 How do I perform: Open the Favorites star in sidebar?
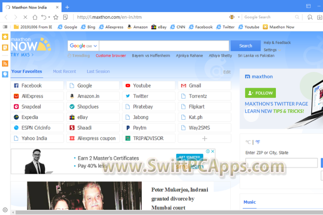[5, 37]
